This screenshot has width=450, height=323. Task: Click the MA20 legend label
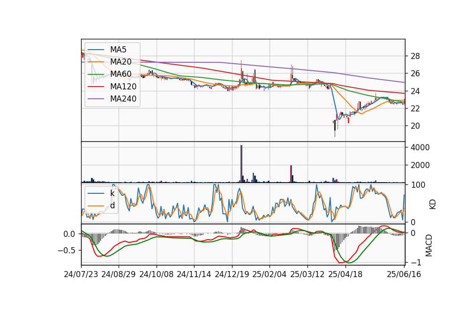pyautogui.click(x=120, y=62)
